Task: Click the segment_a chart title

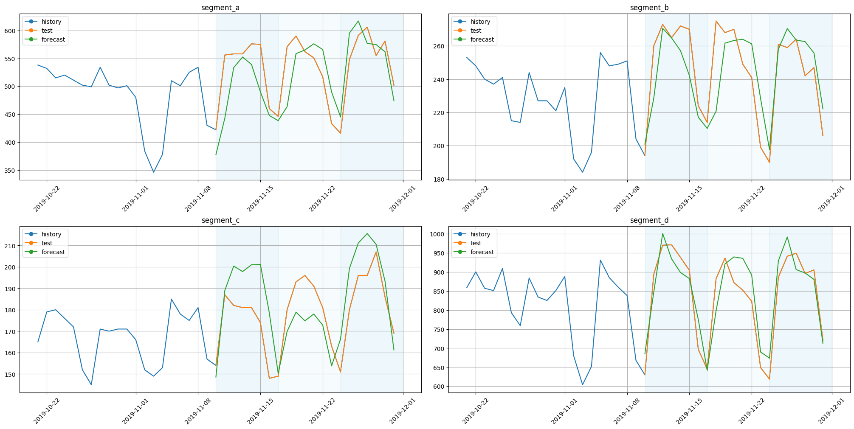Action: click(220, 8)
